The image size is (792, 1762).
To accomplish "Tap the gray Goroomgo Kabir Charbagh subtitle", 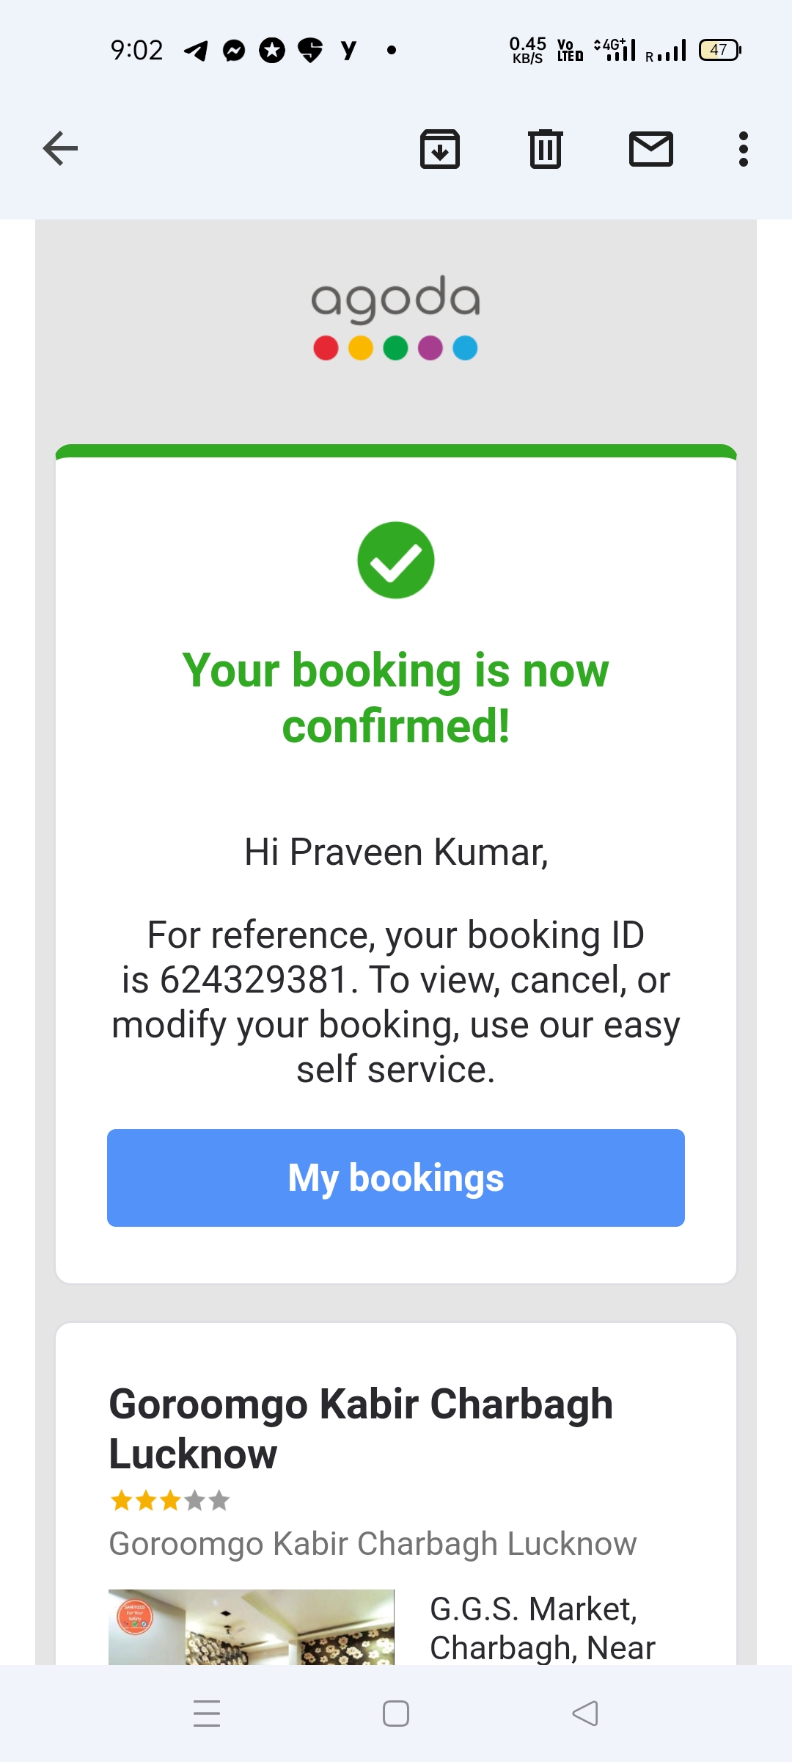I will click(373, 1544).
